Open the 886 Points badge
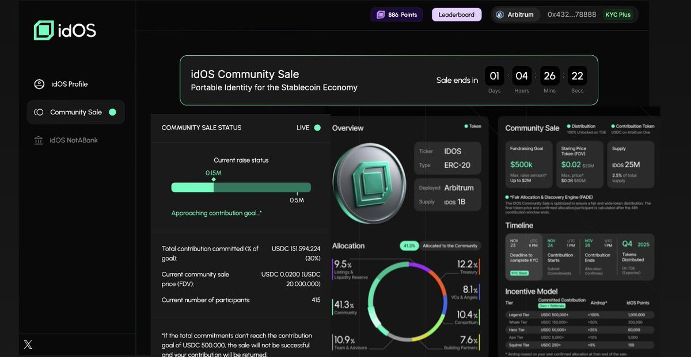This screenshot has height=357, width=691. (x=397, y=14)
